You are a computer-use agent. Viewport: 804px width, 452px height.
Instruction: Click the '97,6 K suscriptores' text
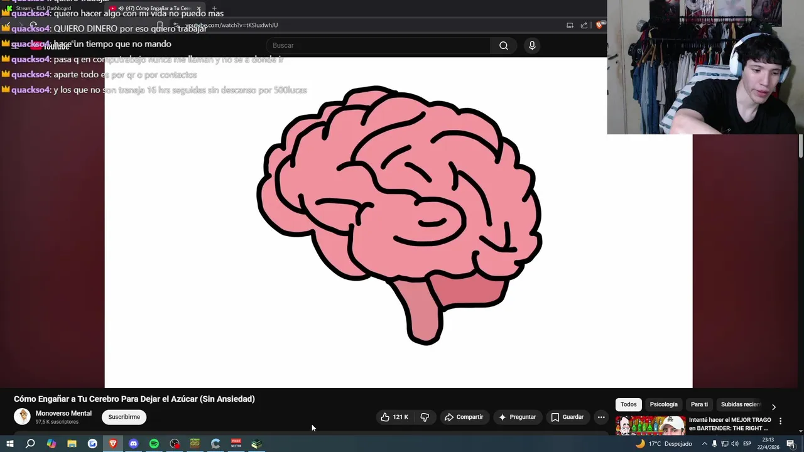57,422
